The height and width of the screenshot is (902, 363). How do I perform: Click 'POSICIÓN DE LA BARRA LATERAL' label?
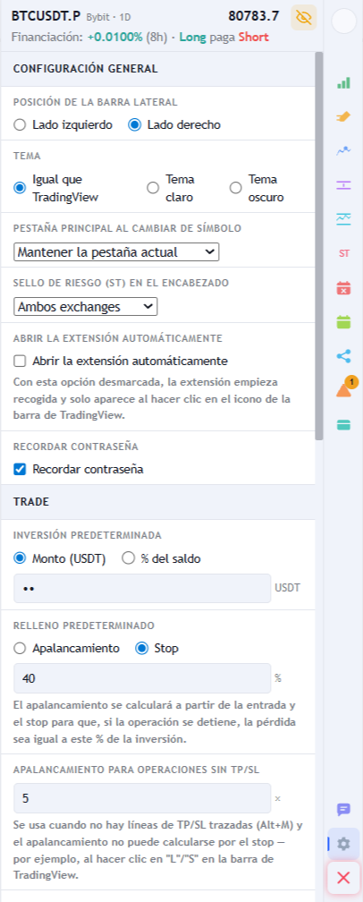96,102
